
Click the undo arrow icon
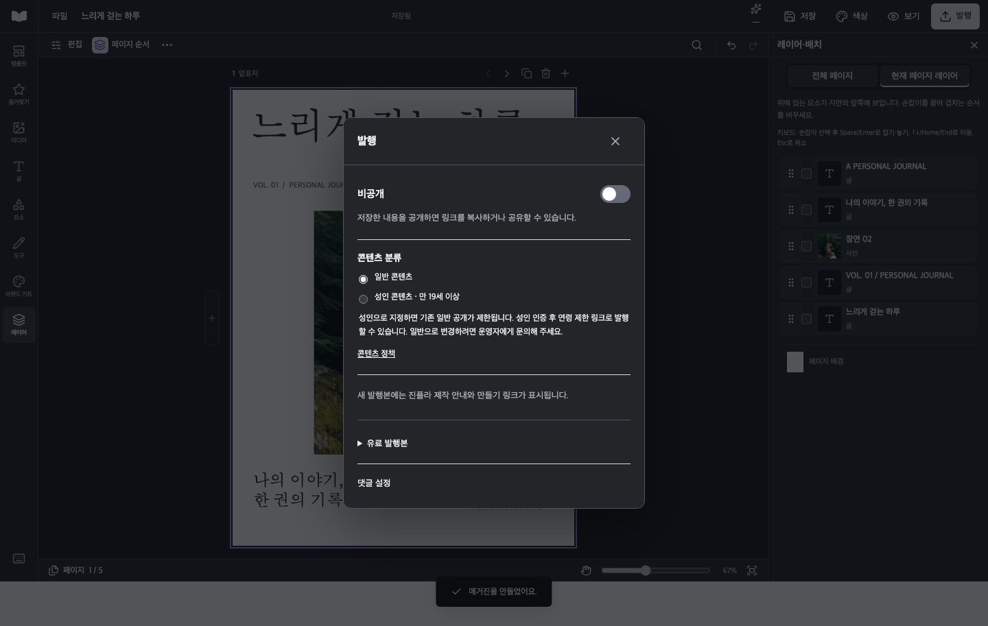pos(731,45)
